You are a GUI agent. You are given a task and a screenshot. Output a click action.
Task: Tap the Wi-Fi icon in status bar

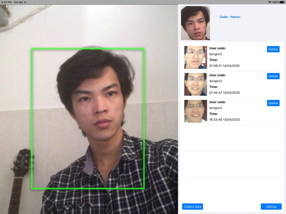click(270, 2)
